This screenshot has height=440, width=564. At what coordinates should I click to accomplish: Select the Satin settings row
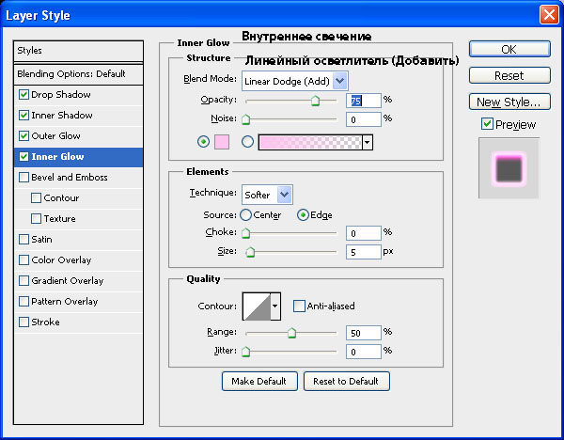tap(78, 240)
